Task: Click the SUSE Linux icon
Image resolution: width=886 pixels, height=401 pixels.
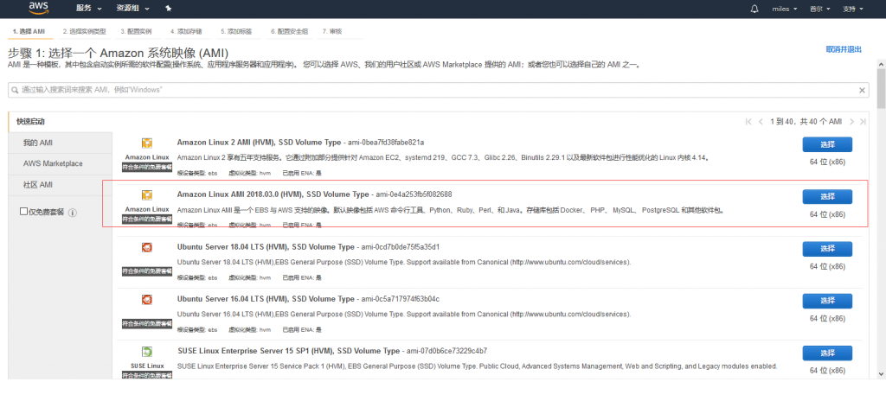Action: tap(147, 351)
